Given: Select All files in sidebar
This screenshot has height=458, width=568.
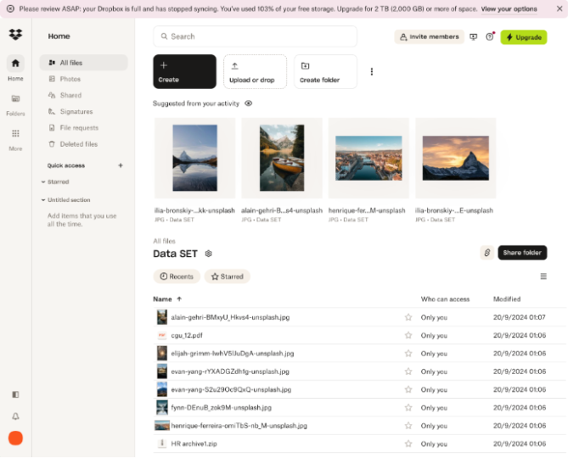Looking at the screenshot, I should pyautogui.click(x=83, y=63).
